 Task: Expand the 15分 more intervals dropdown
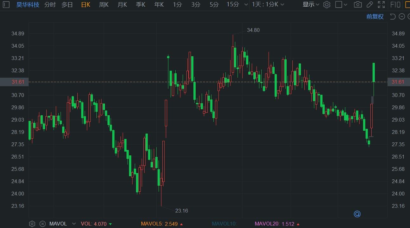tap(246, 5)
